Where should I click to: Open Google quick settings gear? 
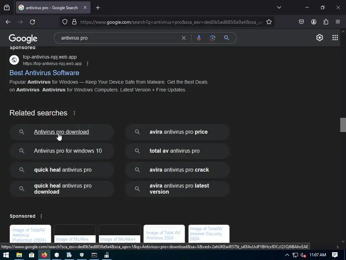click(320, 38)
